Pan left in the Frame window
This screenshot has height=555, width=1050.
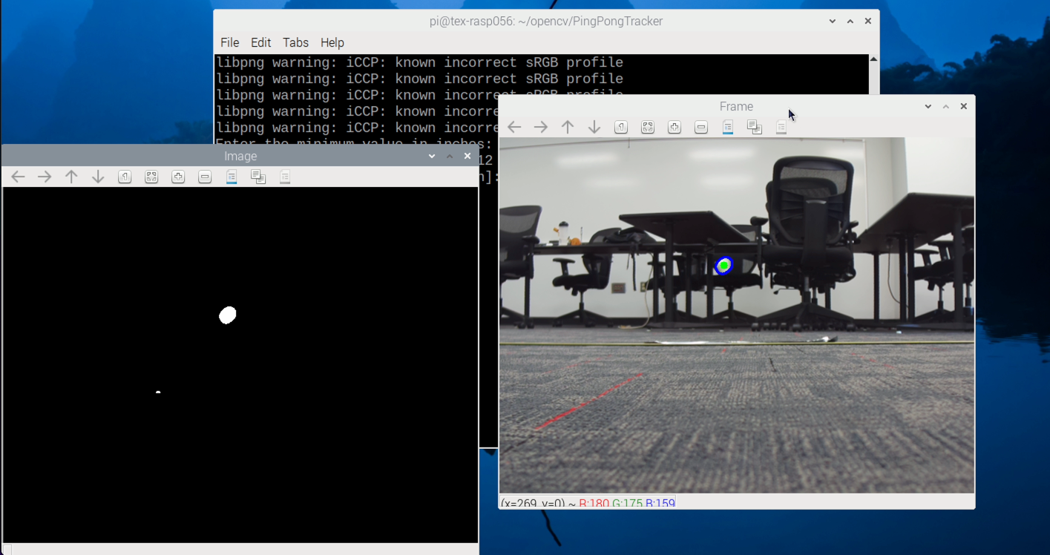pos(514,127)
